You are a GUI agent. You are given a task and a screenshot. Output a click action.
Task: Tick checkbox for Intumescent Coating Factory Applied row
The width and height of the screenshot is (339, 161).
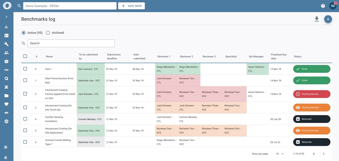click(25, 94)
